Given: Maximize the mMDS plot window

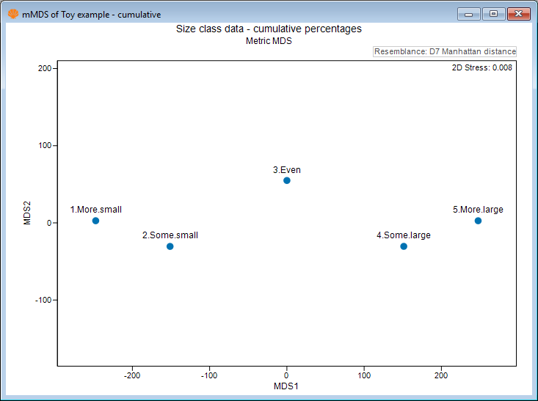Looking at the screenshot, I should (x=492, y=13).
